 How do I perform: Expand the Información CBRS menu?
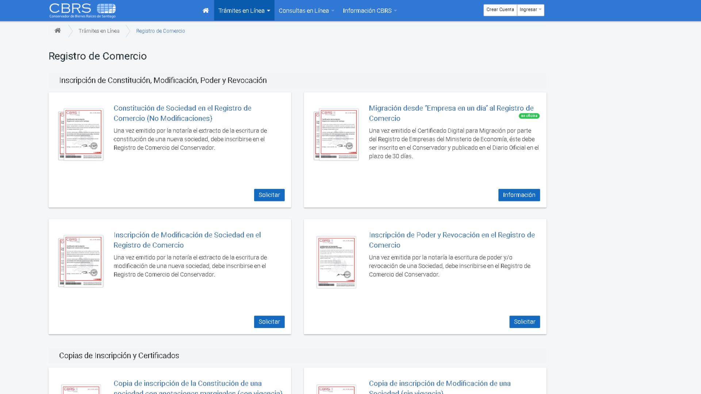point(369,11)
